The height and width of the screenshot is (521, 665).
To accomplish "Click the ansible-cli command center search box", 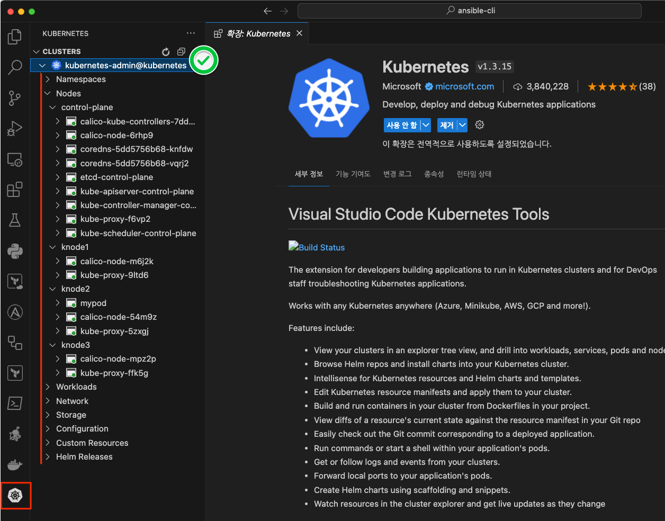I will coord(470,11).
